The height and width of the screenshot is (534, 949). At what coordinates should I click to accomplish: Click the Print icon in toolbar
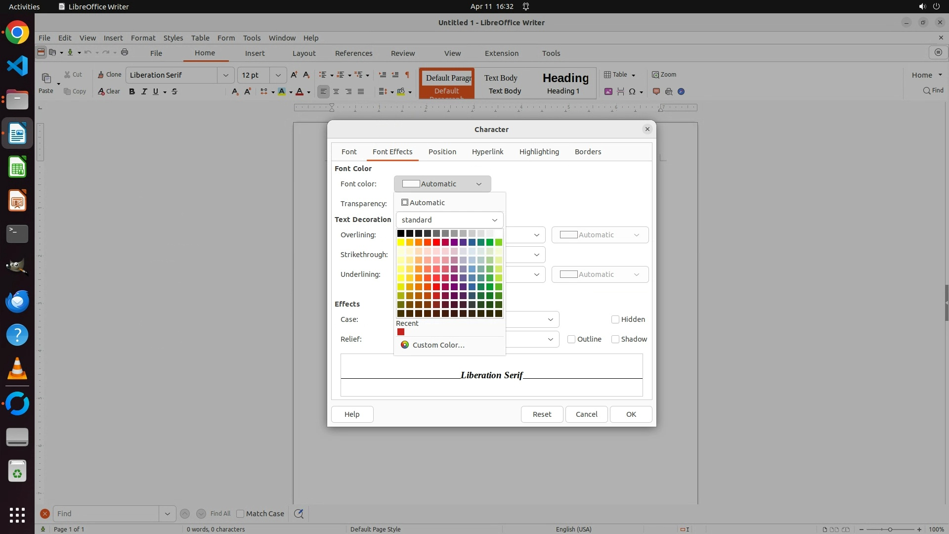click(x=125, y=52)
